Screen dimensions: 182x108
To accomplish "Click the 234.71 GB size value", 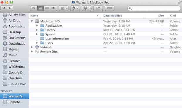I will coord(156,21).
